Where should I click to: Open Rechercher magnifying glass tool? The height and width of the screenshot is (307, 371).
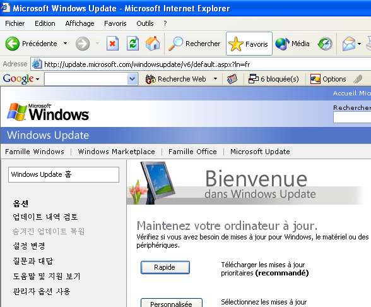[194, 44]
